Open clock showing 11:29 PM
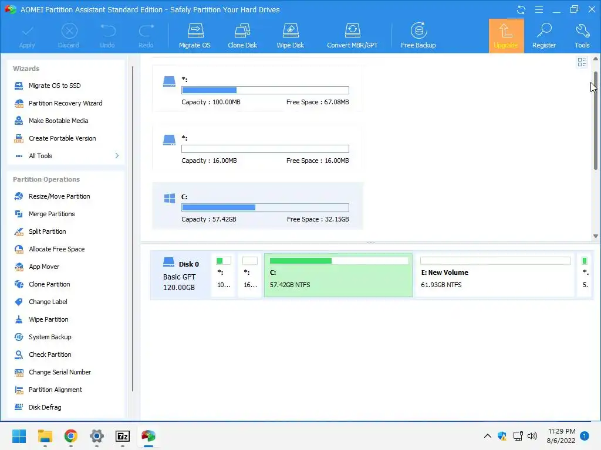Screen dimensions: 601x450 click(562, 436)
